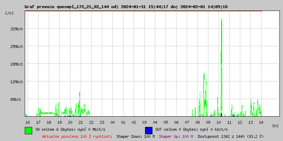Click the '00' midnight hour marker

pyautogui.click(x=112, y=122)
